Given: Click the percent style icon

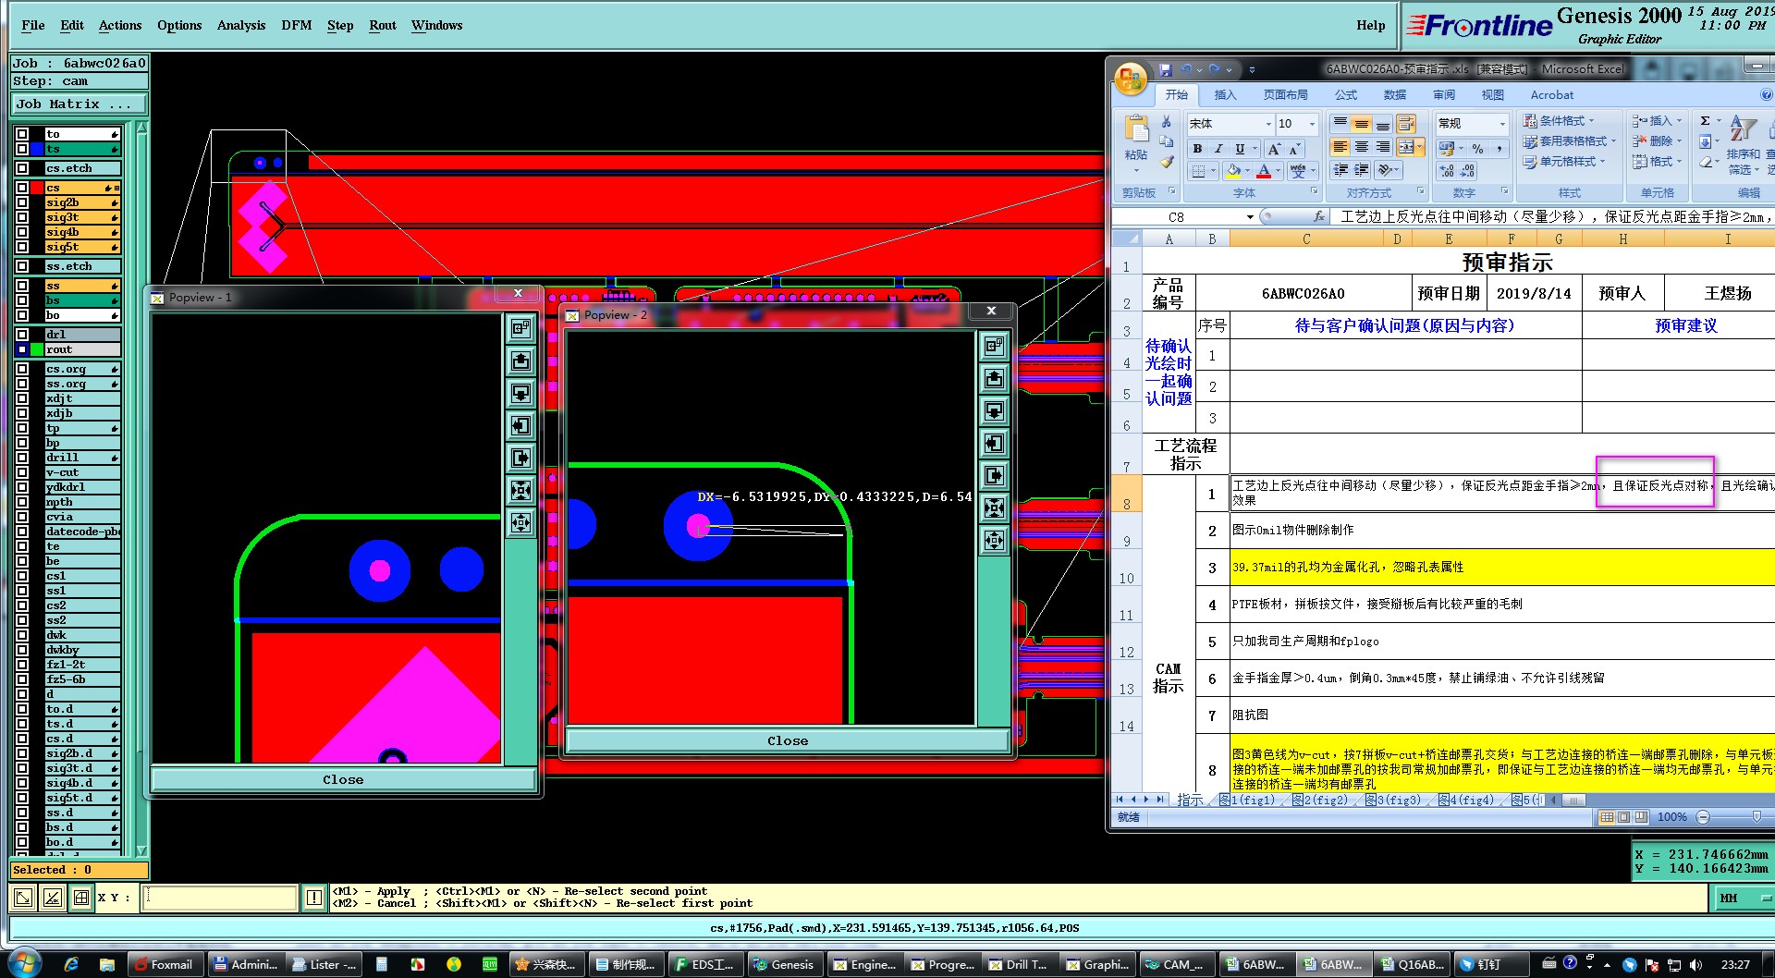Looking at the screenshot, I should tap(1477, 149).
